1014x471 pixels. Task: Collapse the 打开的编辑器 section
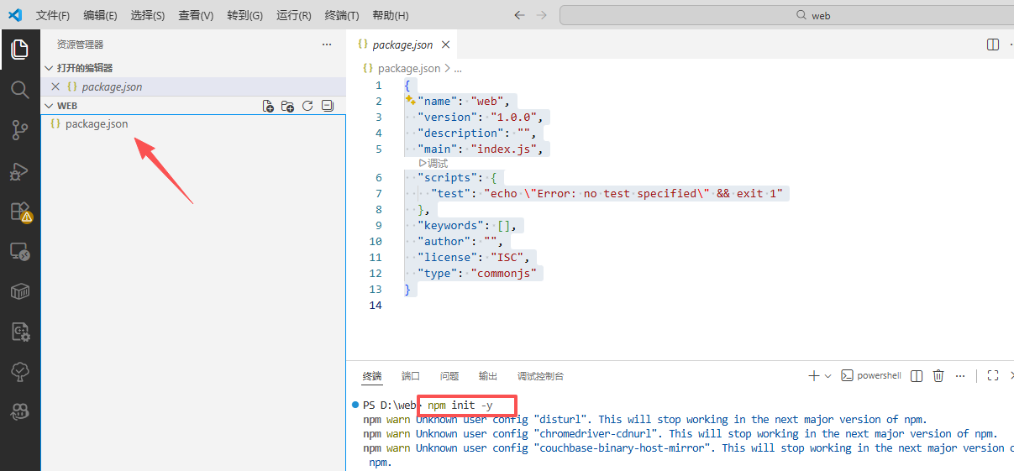[48, 68]
